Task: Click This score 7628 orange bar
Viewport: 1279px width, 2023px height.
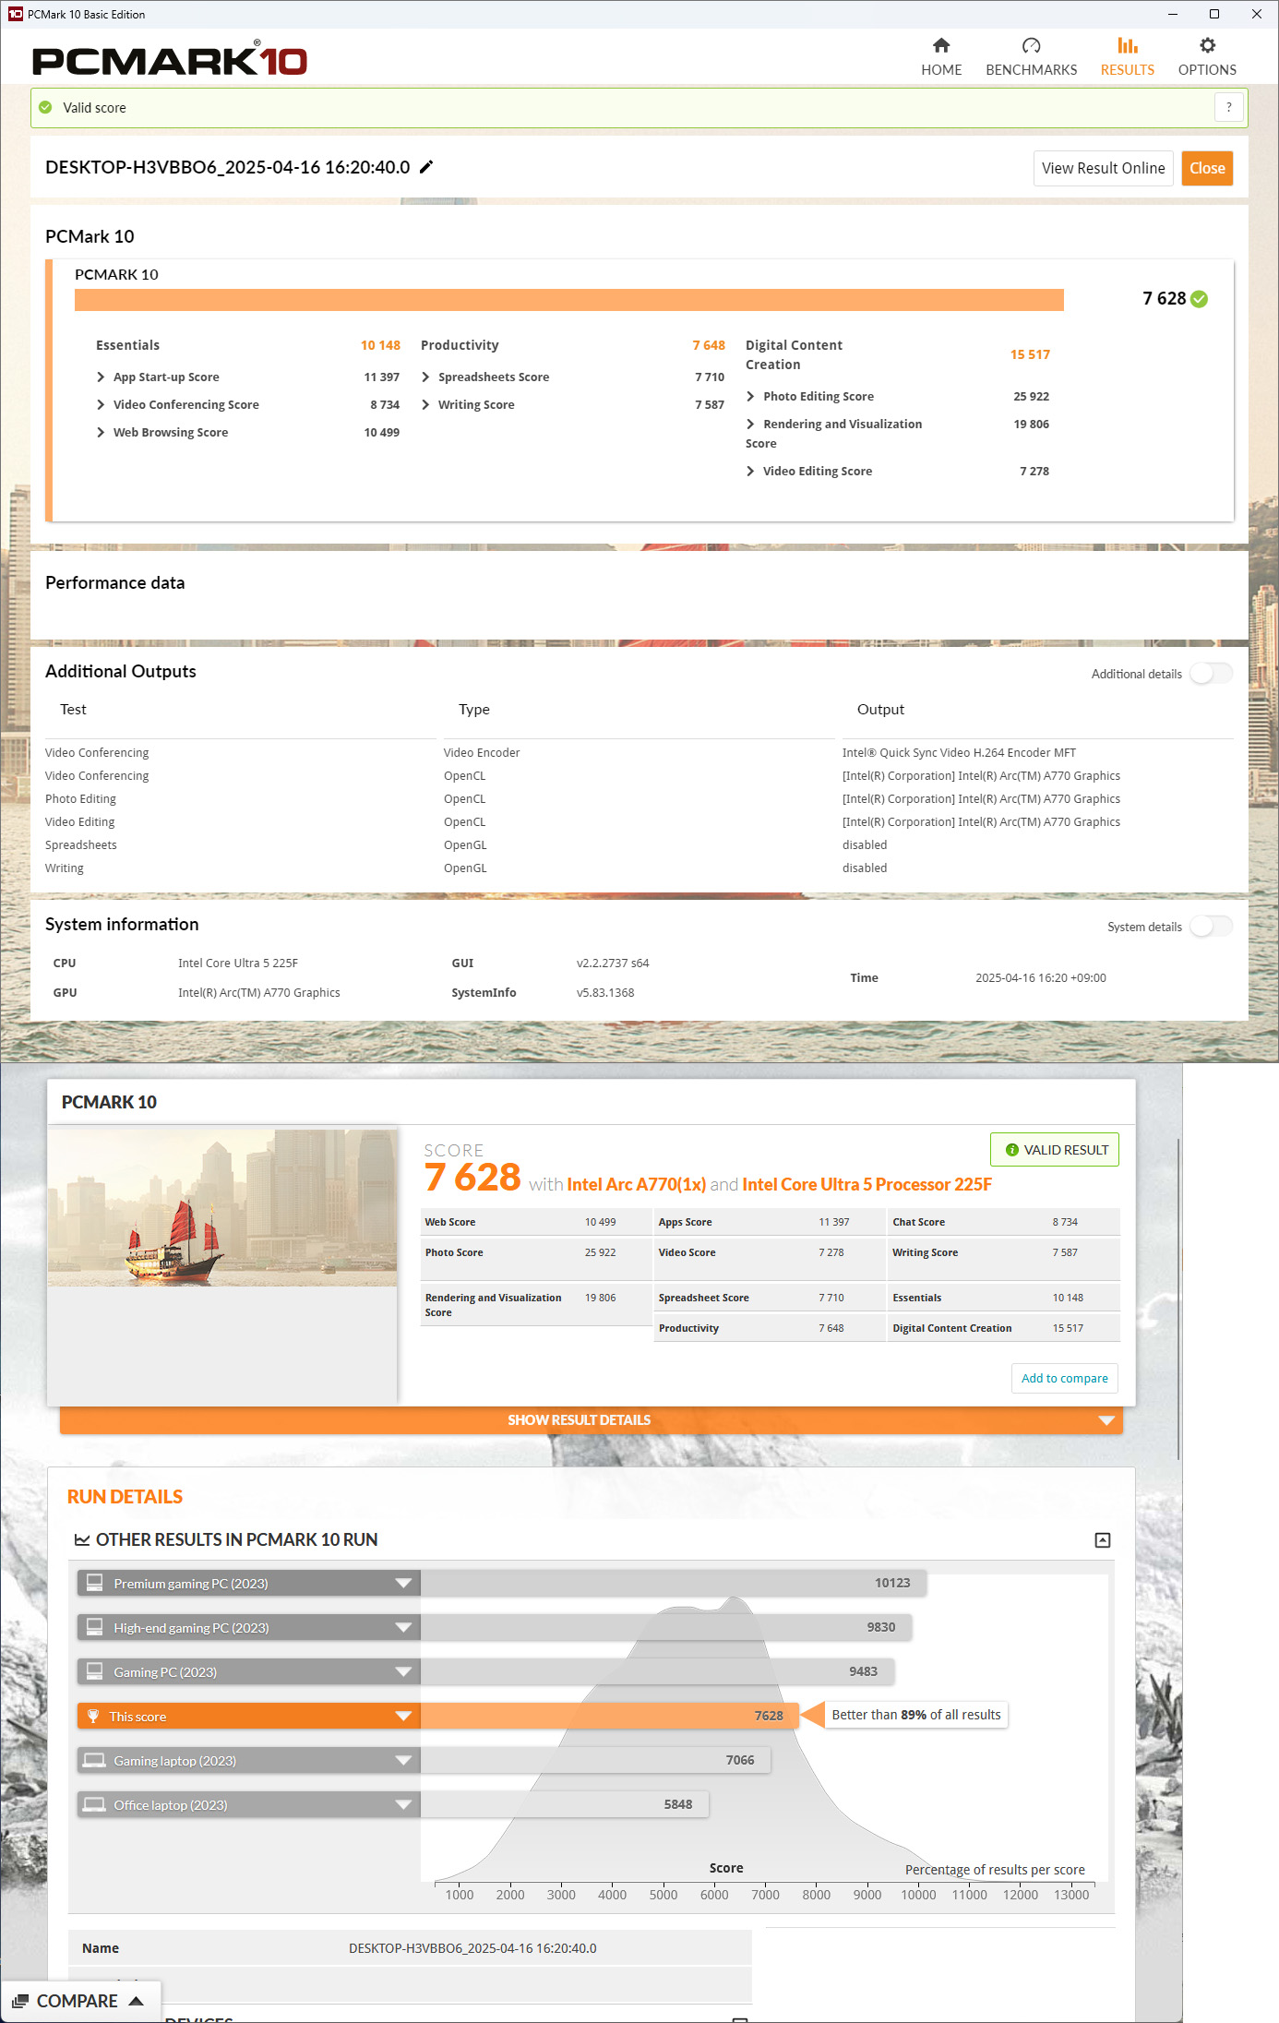Action: point(609,1716)
